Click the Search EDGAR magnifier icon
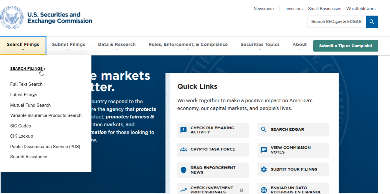This screenshot has width=390, height=194. coord(264,130)
